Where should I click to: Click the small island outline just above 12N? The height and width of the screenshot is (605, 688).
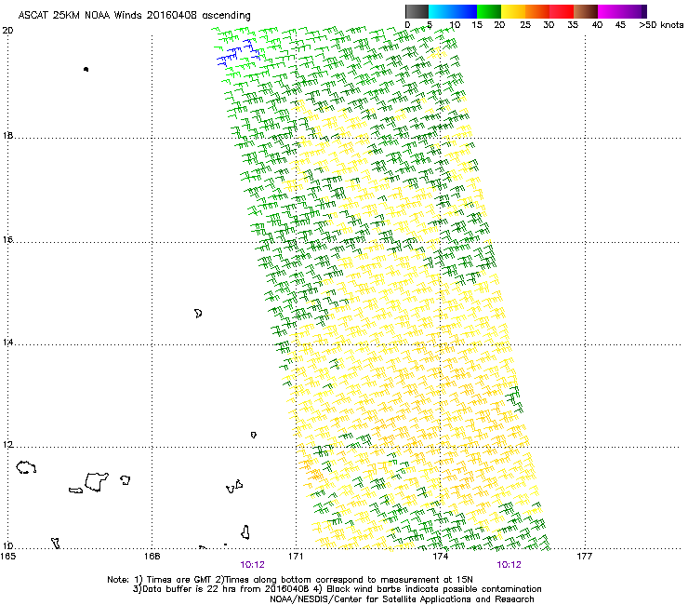click(253, 435)
